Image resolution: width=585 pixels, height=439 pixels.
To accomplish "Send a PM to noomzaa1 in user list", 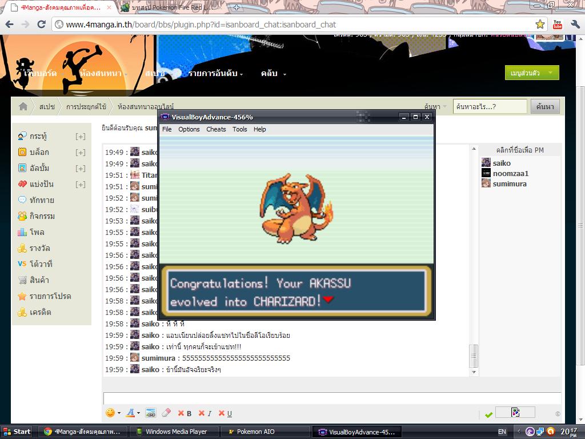I will coord(510,174).
